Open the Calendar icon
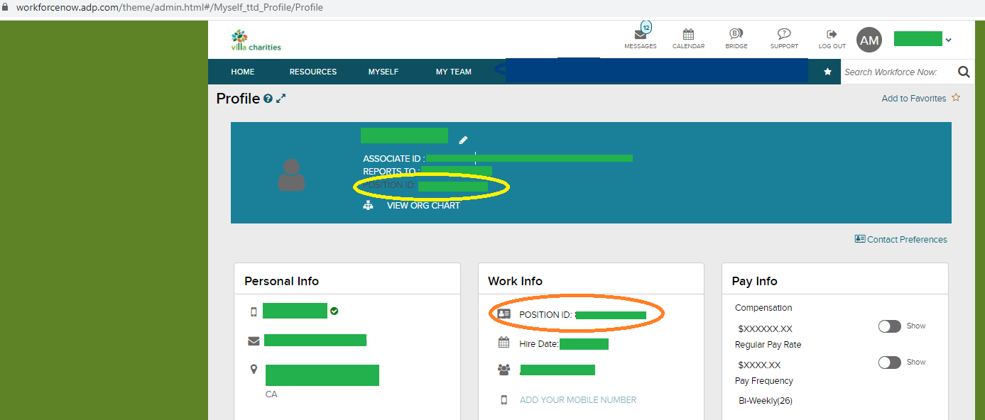 point(688,34)
